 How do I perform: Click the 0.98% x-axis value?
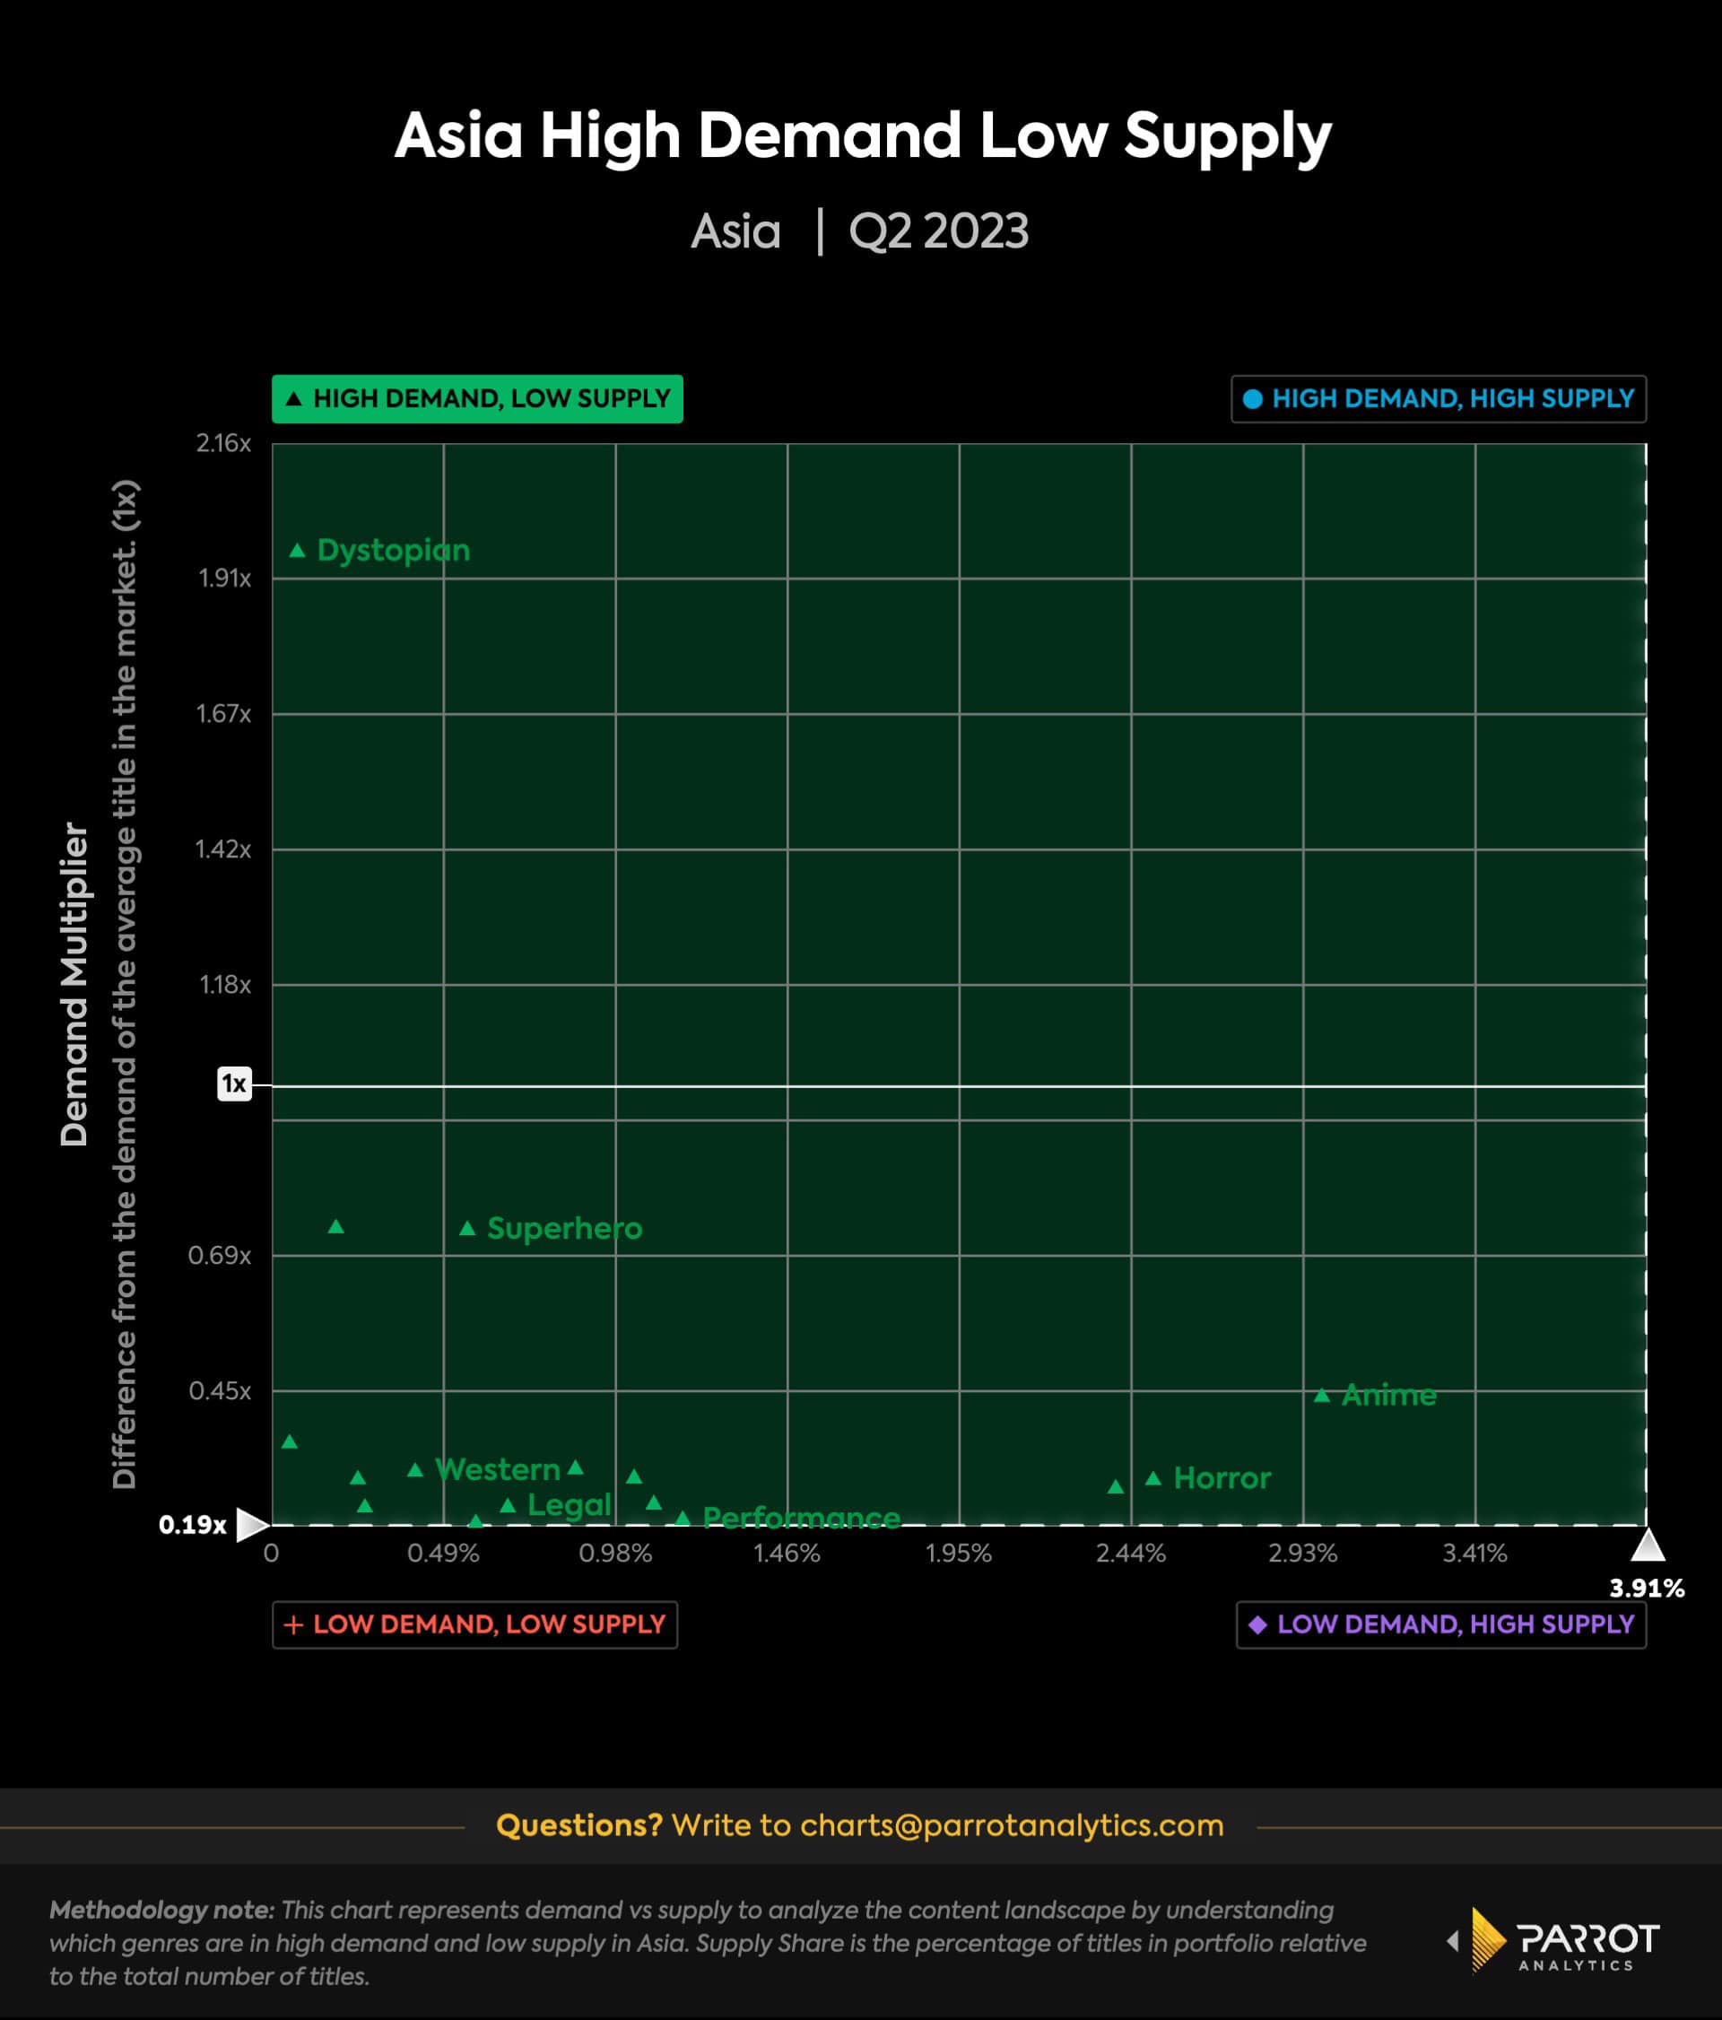point(615,1554)
